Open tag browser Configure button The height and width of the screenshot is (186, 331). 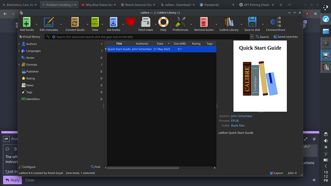click(27, 167)
